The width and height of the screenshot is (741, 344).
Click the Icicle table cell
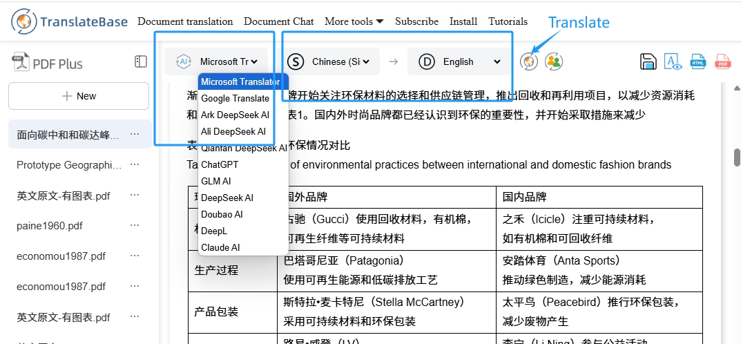tap(599, 229)
